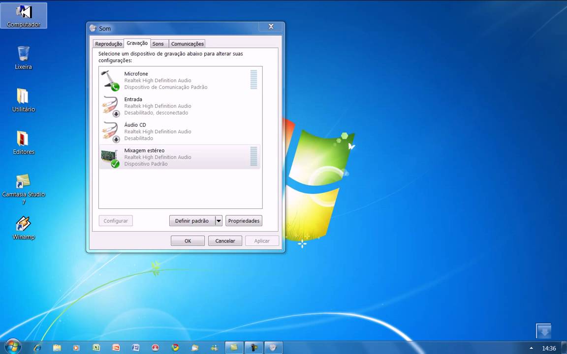Open the Comunicações tab
The height and width of the screenshot is (354, 567).
point(188,44)
